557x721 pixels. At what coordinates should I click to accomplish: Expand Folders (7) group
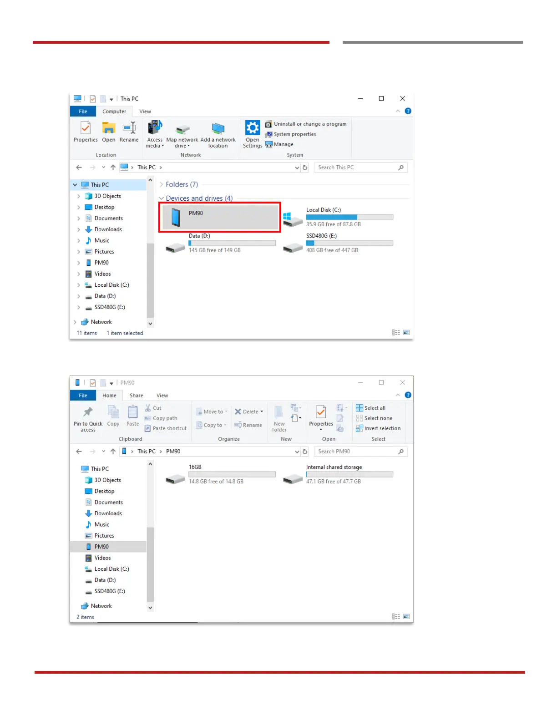[161, 184]
